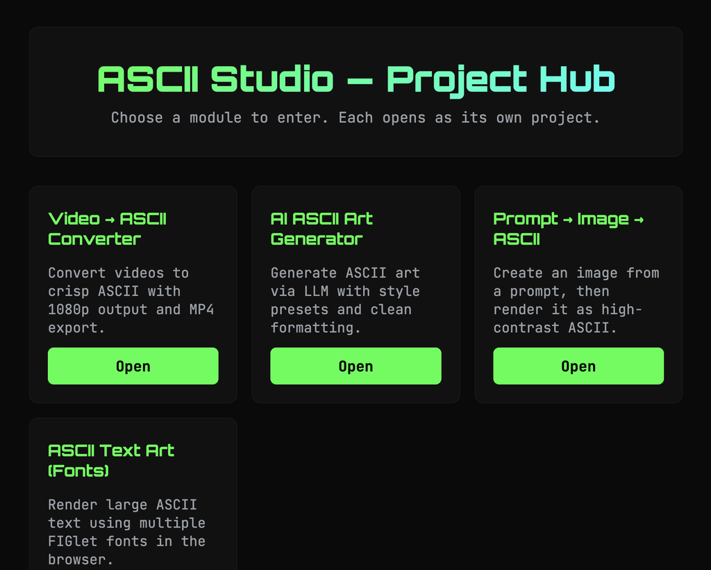
Task: Click the 'Choose a module to enter' subtitle
Action: 355,117
